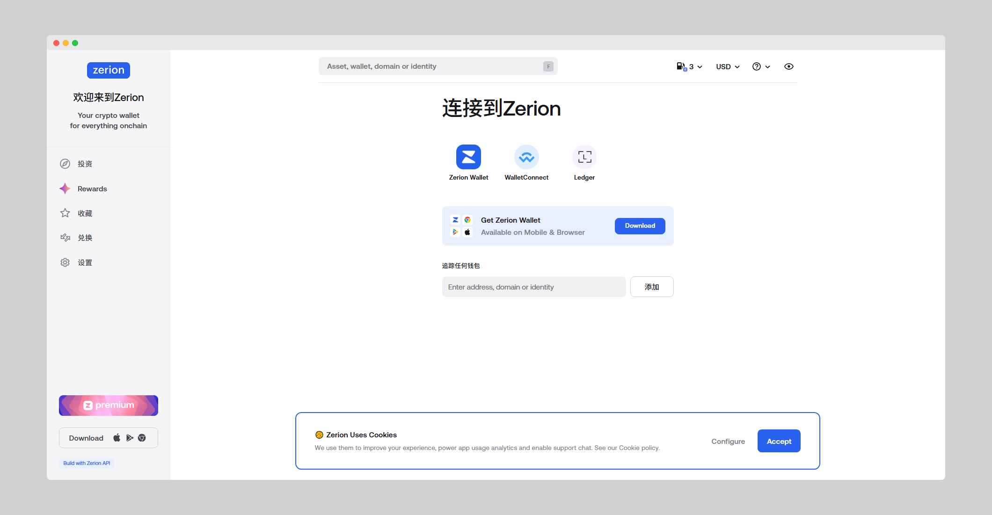Click the compass icon for 投资

coord(65,164)
